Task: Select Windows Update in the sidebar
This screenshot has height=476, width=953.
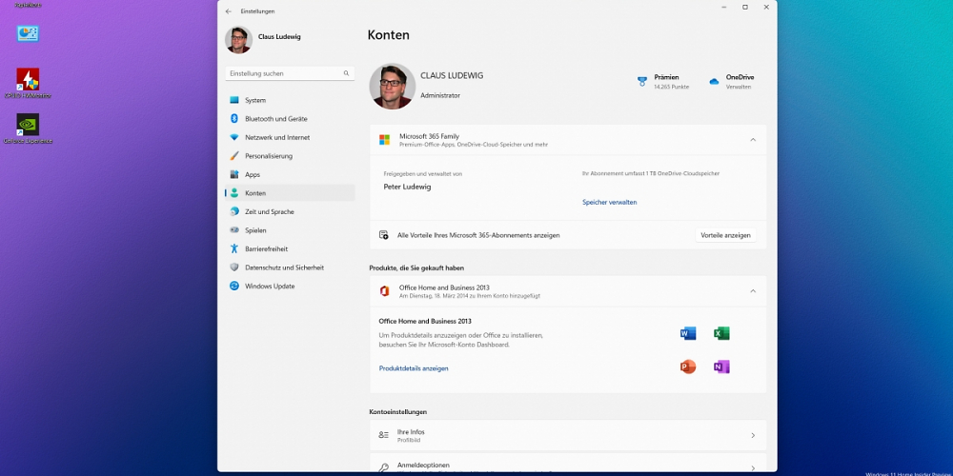Action: tap(290, 286)
